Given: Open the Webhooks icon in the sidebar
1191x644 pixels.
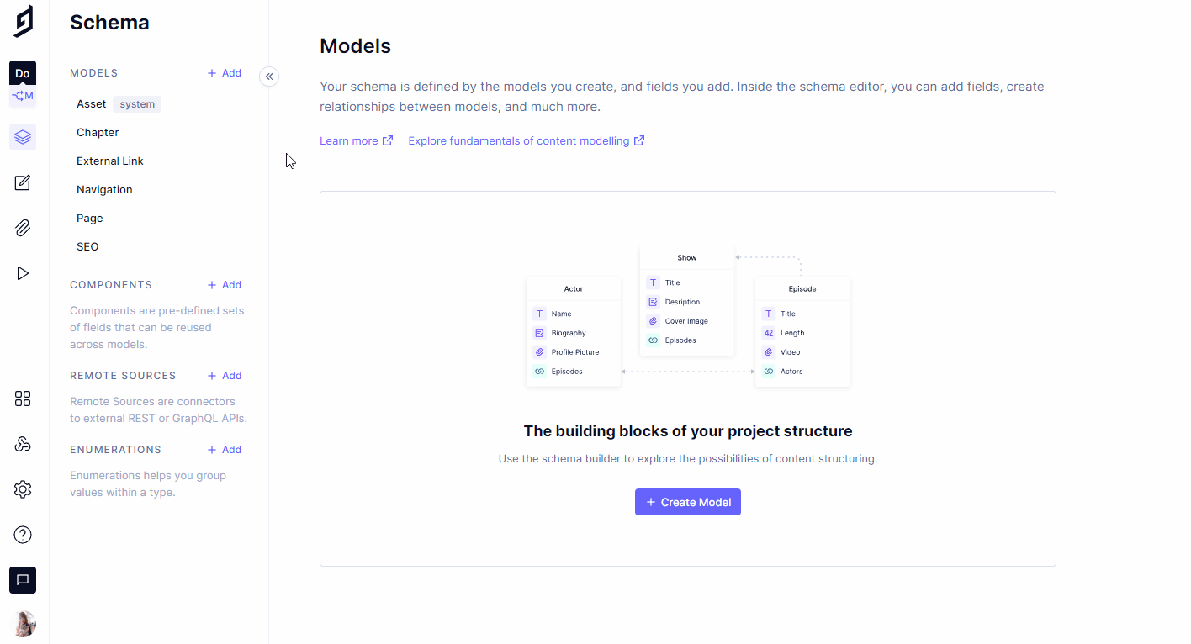Looking at the screenshot, I should pos(22,443).
